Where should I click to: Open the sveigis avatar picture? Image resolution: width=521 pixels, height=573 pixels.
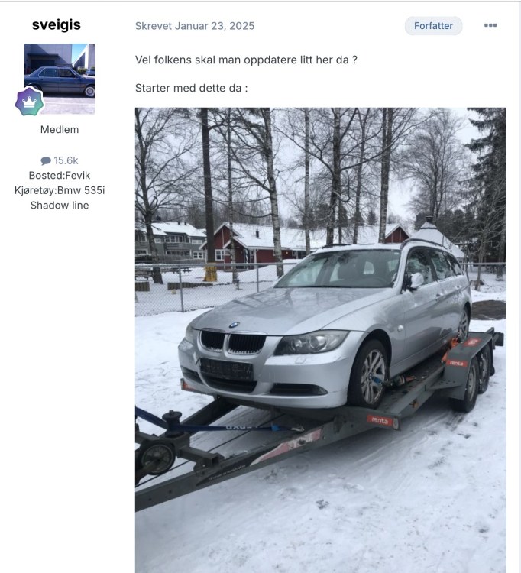tap(60, 79)
